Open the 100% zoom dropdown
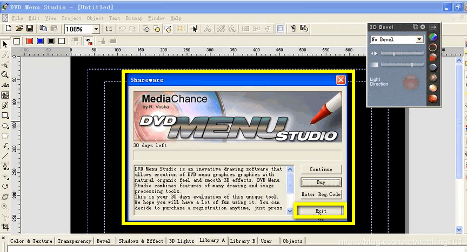 pos(96,29)
